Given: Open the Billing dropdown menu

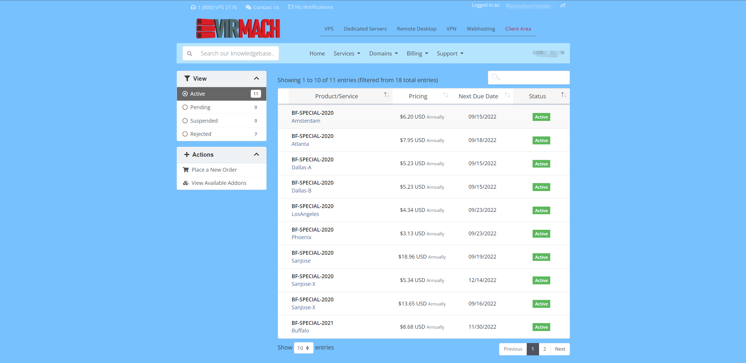Looking at the screenshot, I should pyautogui.click(x=417, y=53).
